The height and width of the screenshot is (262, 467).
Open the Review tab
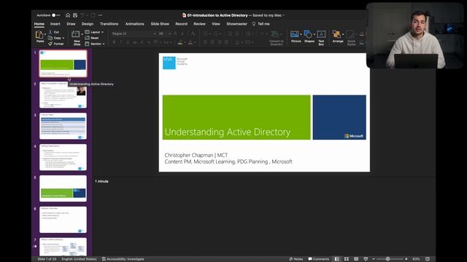199,24
